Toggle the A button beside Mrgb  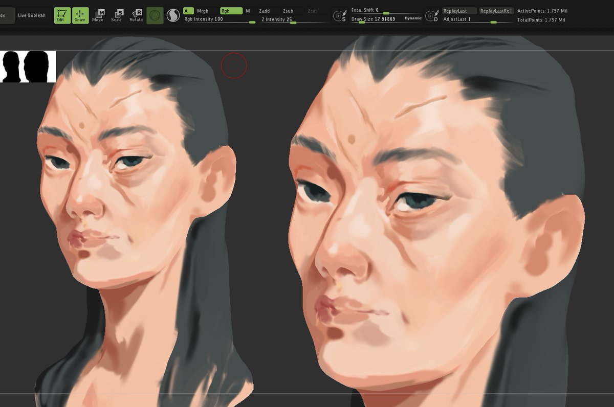[188, 11]
